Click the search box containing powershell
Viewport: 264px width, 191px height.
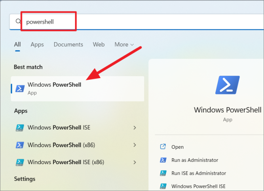point(137,22)
